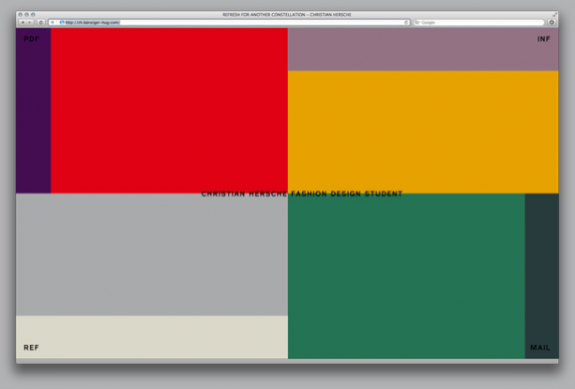Open the INF link

click(x=543, y=39)
